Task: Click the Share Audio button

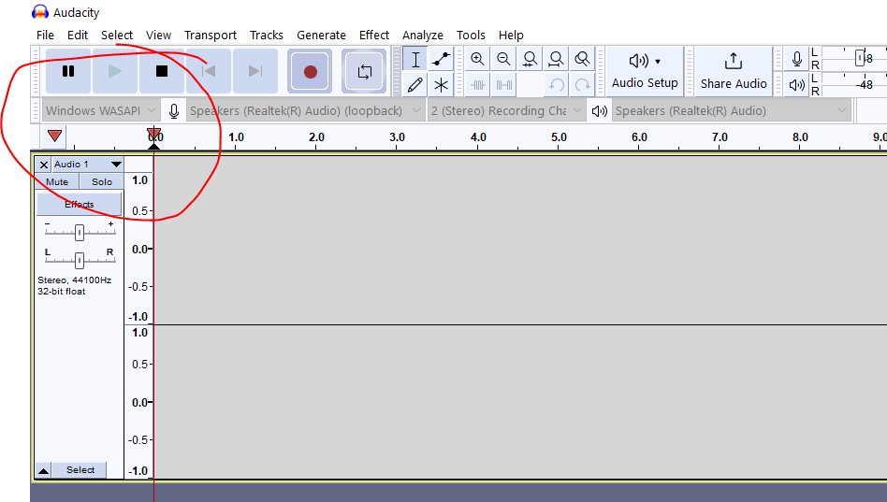Action: [x=734, y=71]
